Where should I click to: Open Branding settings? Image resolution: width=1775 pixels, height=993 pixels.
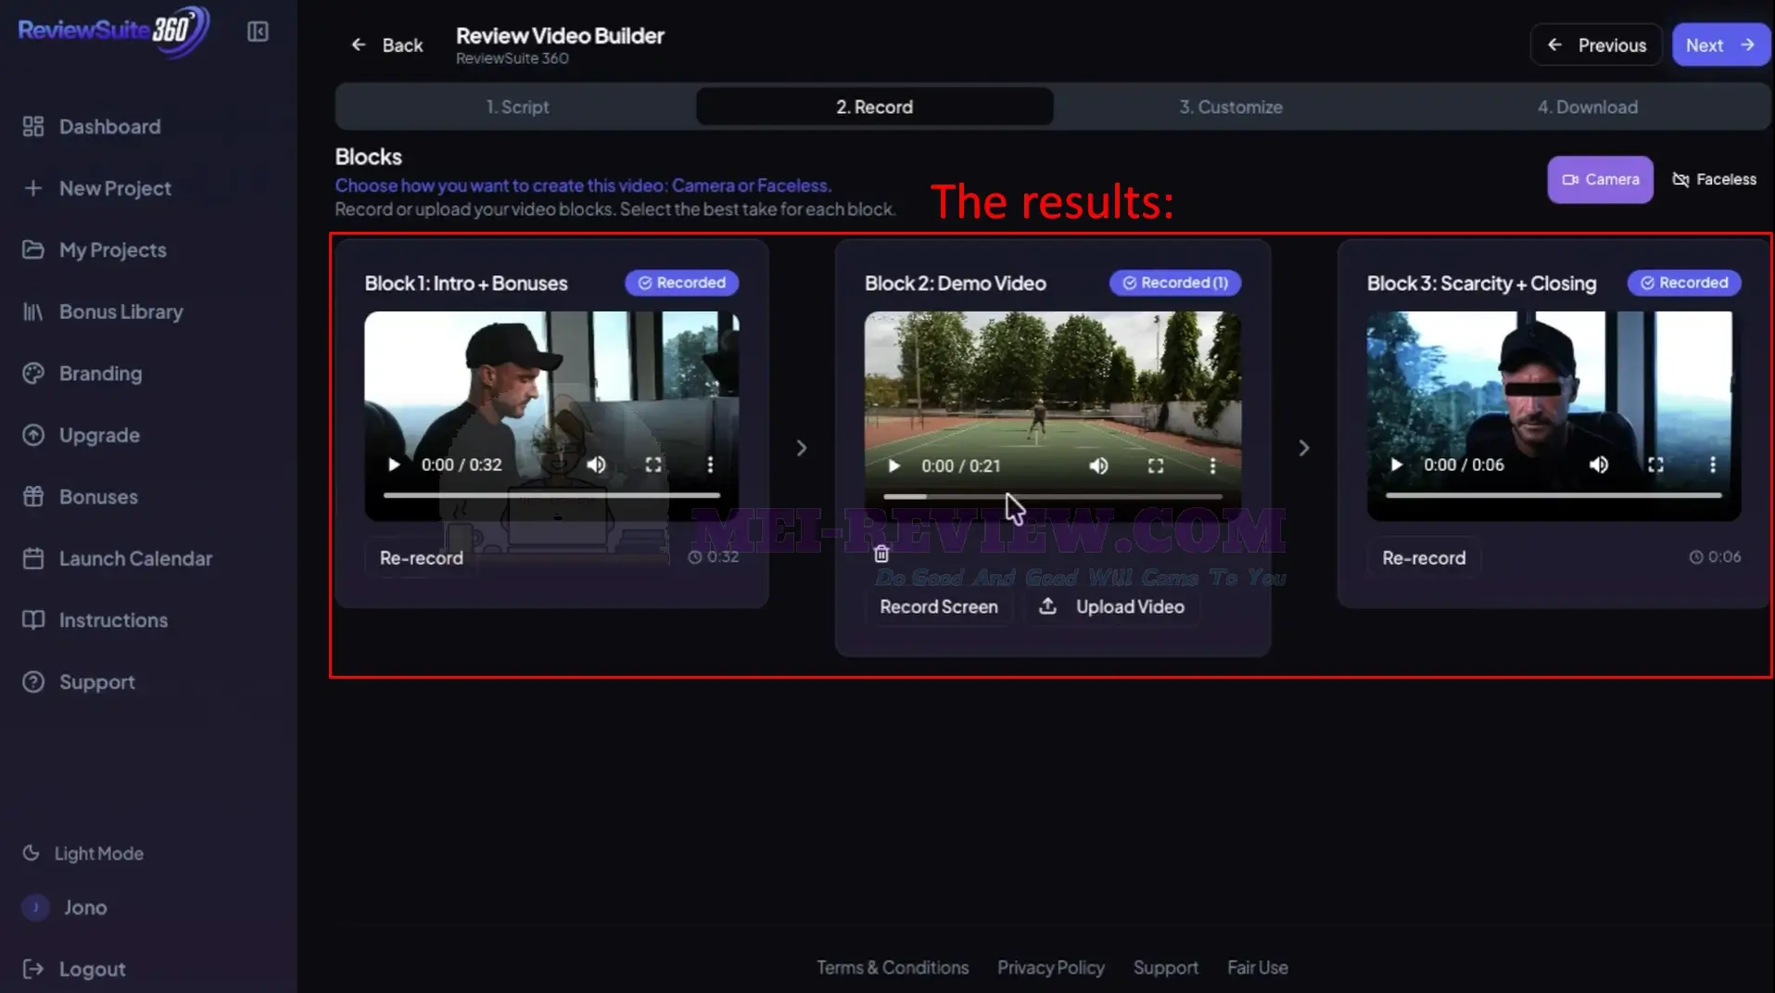point(82,374)
